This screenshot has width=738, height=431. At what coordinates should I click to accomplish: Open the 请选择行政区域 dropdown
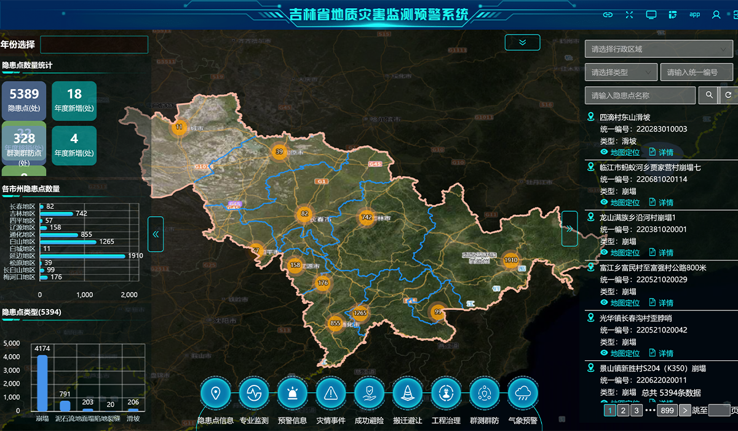[659, 49]
